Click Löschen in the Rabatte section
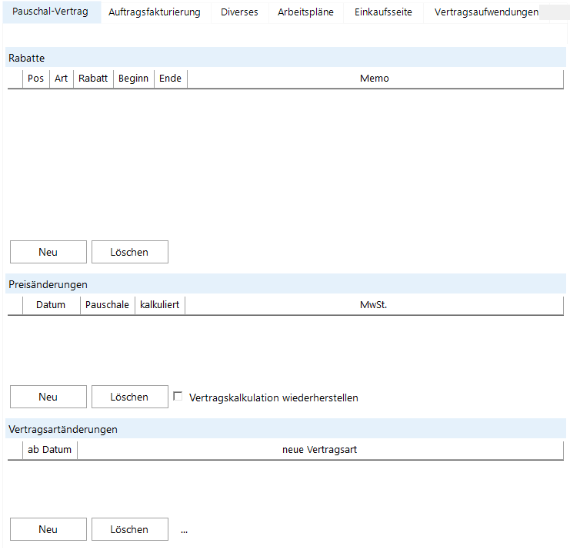The image size is (570, 550). point(129,252)
